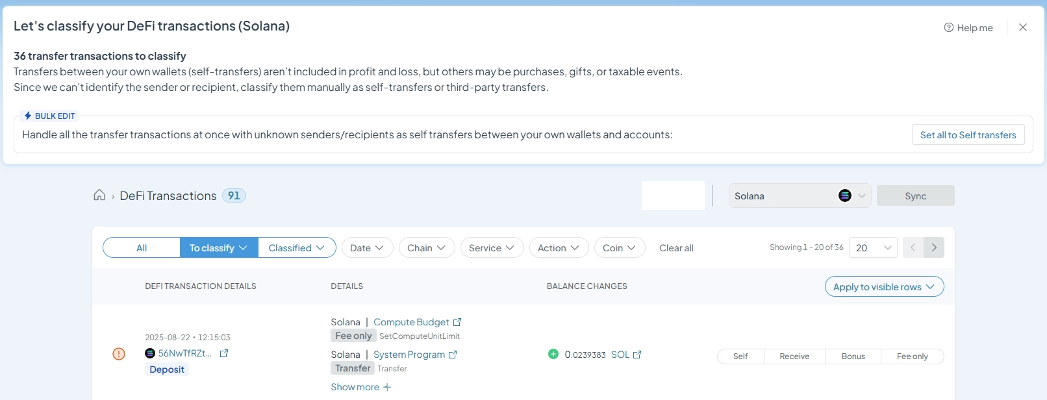Click Set all to Self transfers
This screenshot has width=1047, height=400.
click(968, 135)
